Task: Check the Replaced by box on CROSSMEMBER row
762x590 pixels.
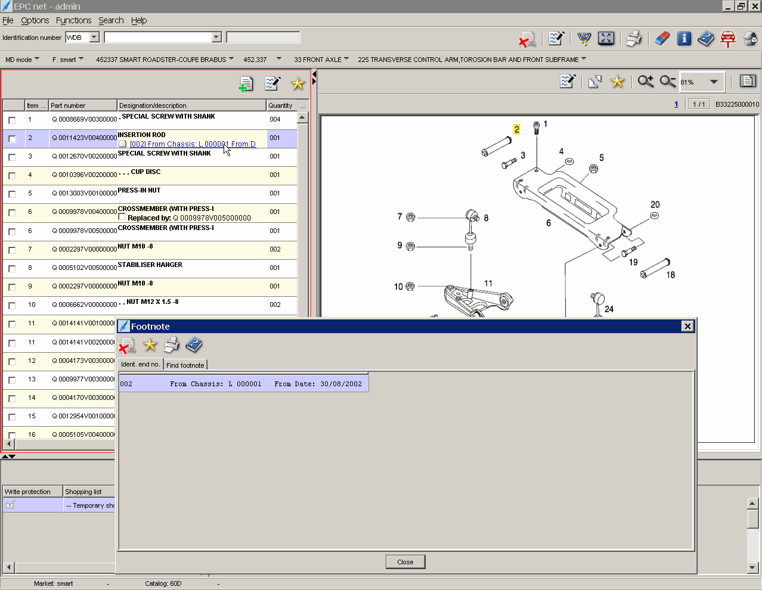Action: 122,219
